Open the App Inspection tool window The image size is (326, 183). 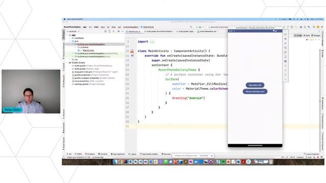118,154
